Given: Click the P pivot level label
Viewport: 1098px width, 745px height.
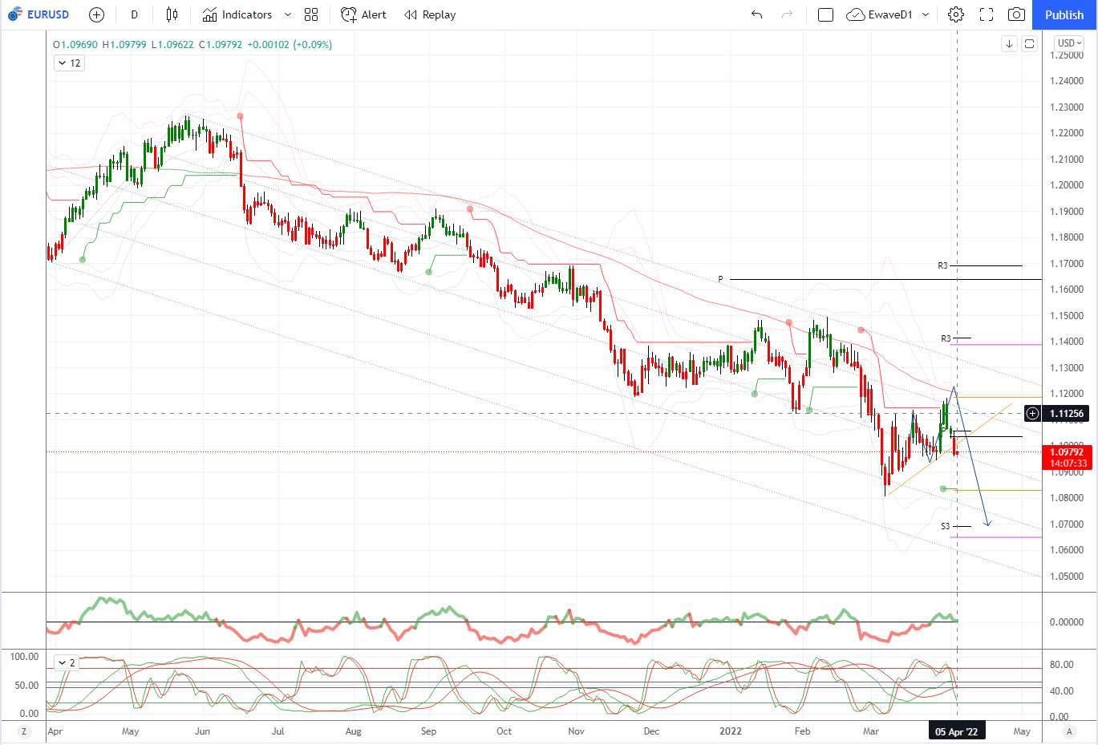Looking at the screenshot, I should (x=720, y=279).
